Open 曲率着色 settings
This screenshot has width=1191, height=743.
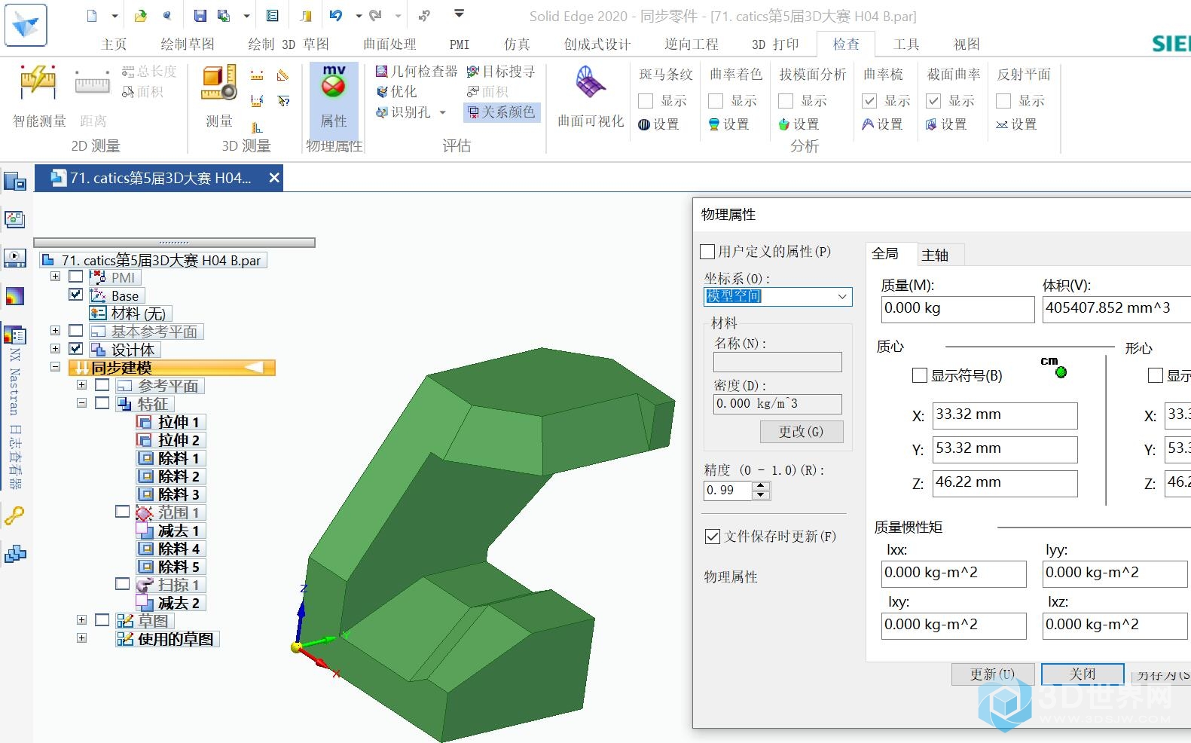pos(728,124)
